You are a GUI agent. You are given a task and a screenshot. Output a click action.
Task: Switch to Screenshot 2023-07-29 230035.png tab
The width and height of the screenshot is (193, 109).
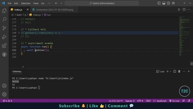point(55,10)
